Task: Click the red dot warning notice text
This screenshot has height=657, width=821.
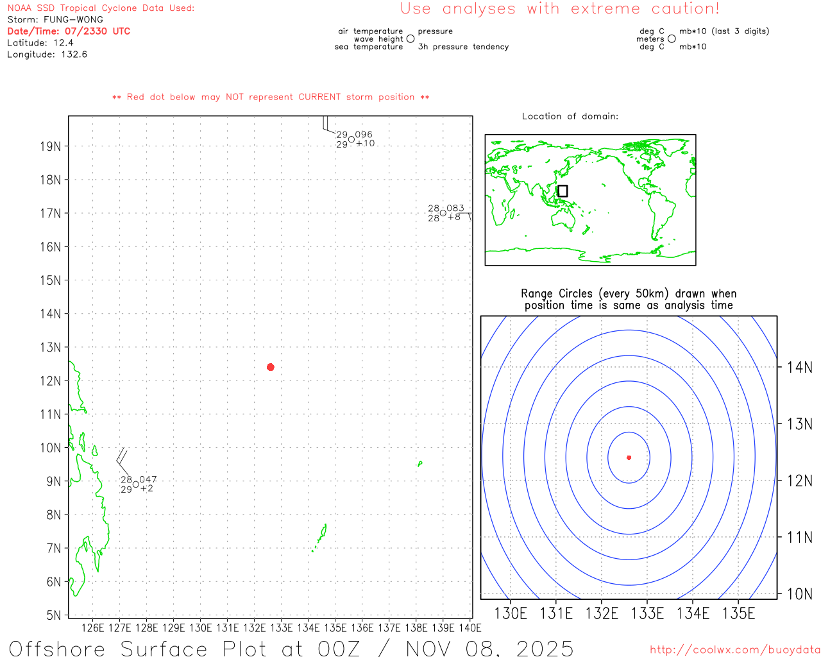Action: tap(271, 97)
